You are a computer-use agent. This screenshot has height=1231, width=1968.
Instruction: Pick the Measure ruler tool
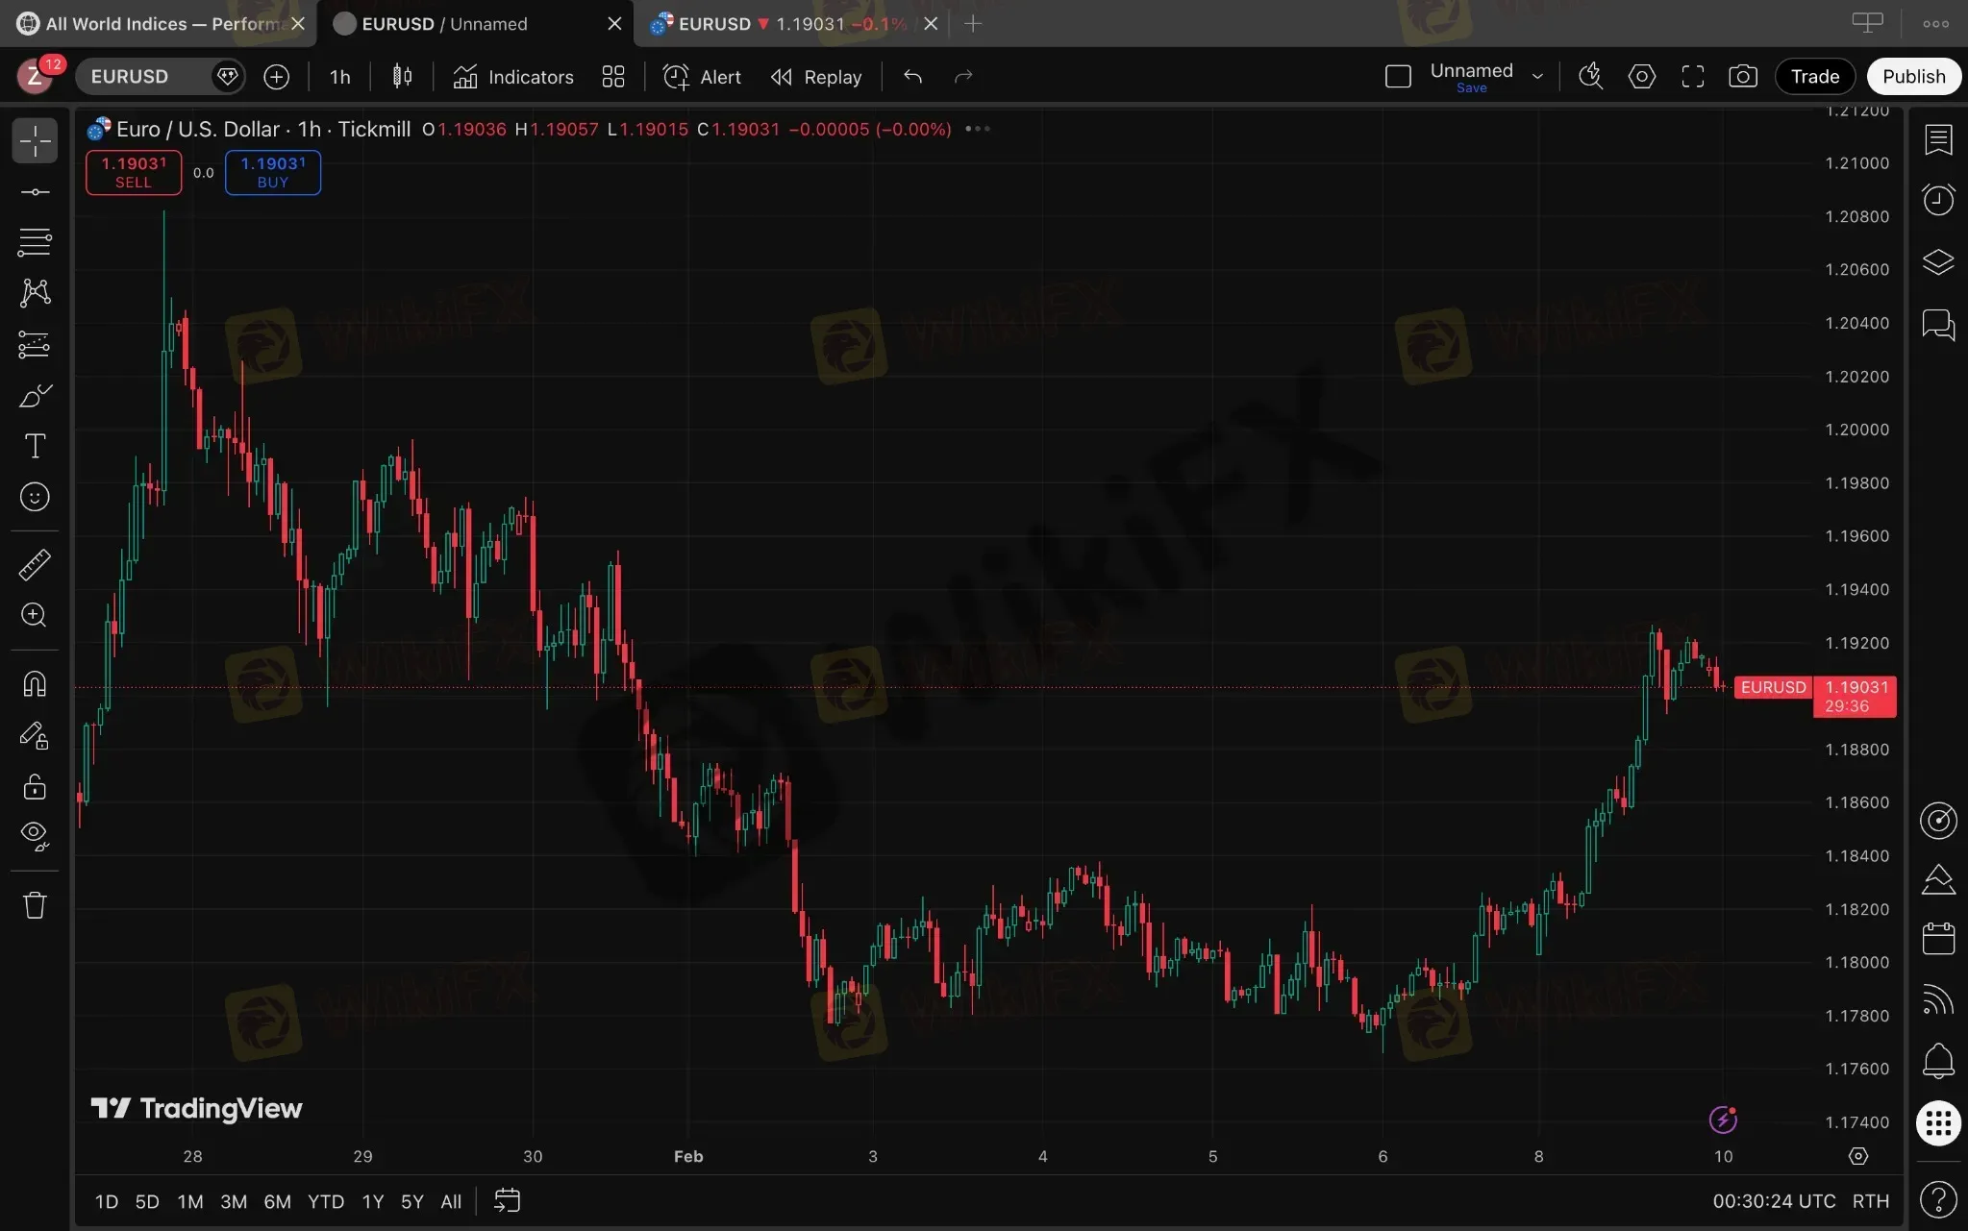point(35,564)
